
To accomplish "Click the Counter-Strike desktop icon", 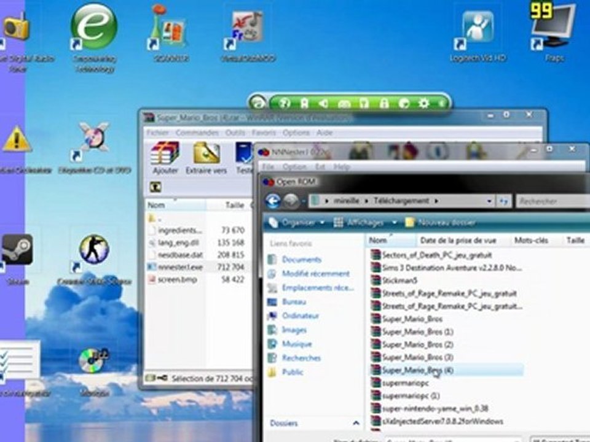I will (93, 250).
